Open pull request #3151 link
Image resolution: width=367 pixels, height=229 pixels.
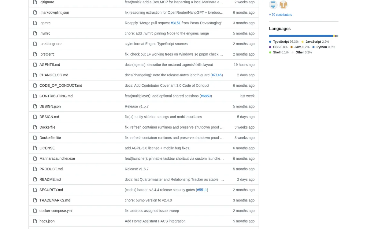pos(176,23)
